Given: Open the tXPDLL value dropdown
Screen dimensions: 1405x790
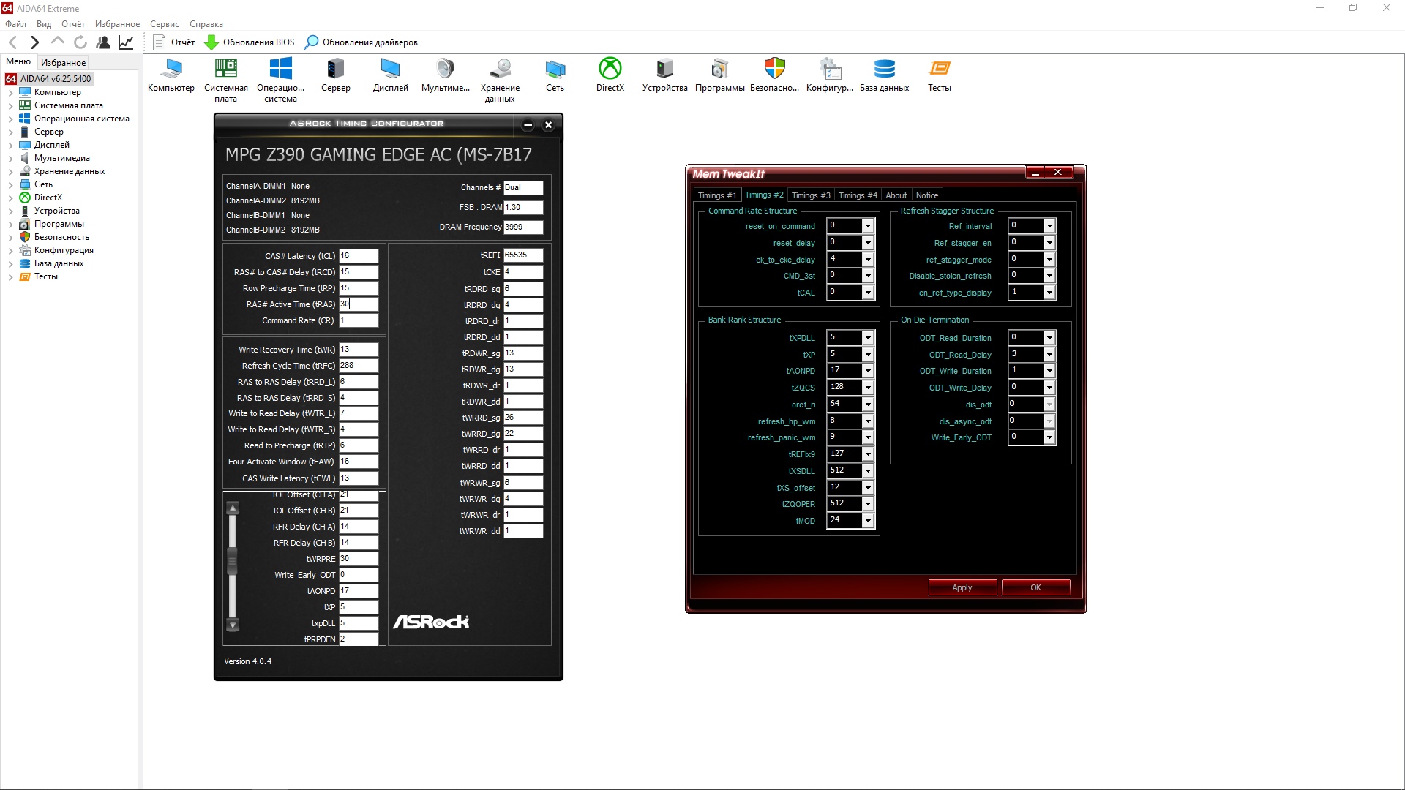Looking at the screenshot, I should pyautogui.click(x=868, y=338).
